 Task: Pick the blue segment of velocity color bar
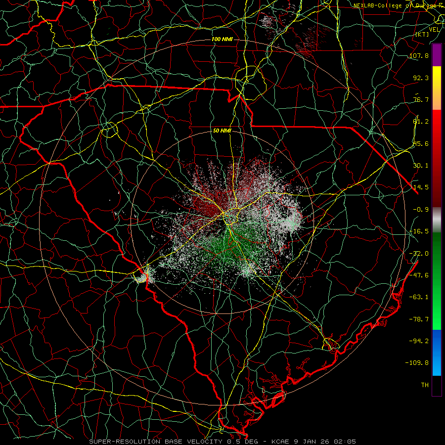(437, 353)
